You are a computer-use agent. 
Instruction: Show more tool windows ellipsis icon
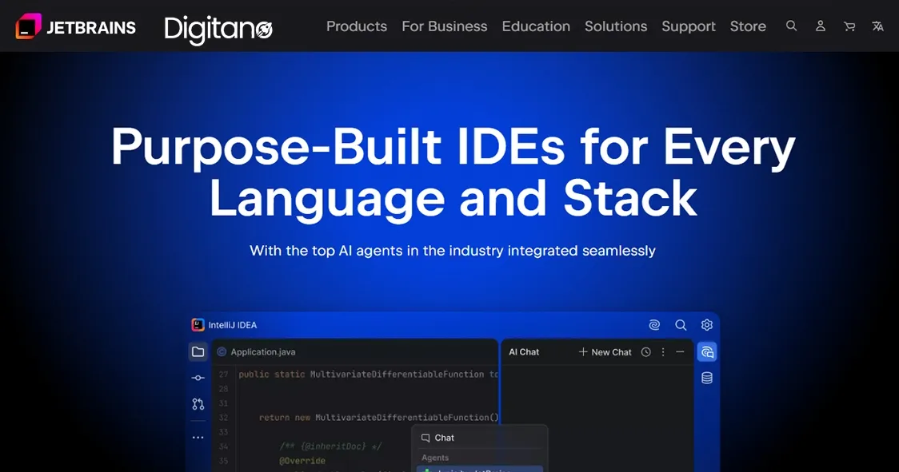pos(198,437)
